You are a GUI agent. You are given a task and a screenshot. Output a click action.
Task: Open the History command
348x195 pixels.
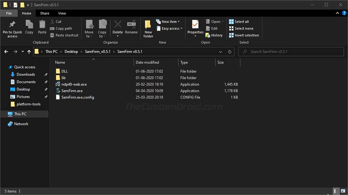pos(214,35)
